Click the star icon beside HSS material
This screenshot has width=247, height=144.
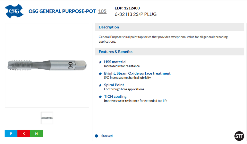click(x=100, y=62)
